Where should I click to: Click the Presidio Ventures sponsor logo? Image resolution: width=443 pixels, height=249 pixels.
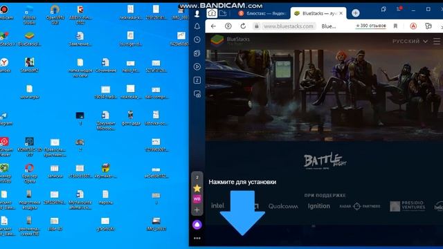[407, 206]
